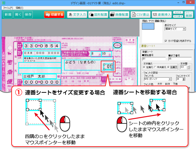
Task: Select the phone number 048 000 0000 field
Action: 42,53
